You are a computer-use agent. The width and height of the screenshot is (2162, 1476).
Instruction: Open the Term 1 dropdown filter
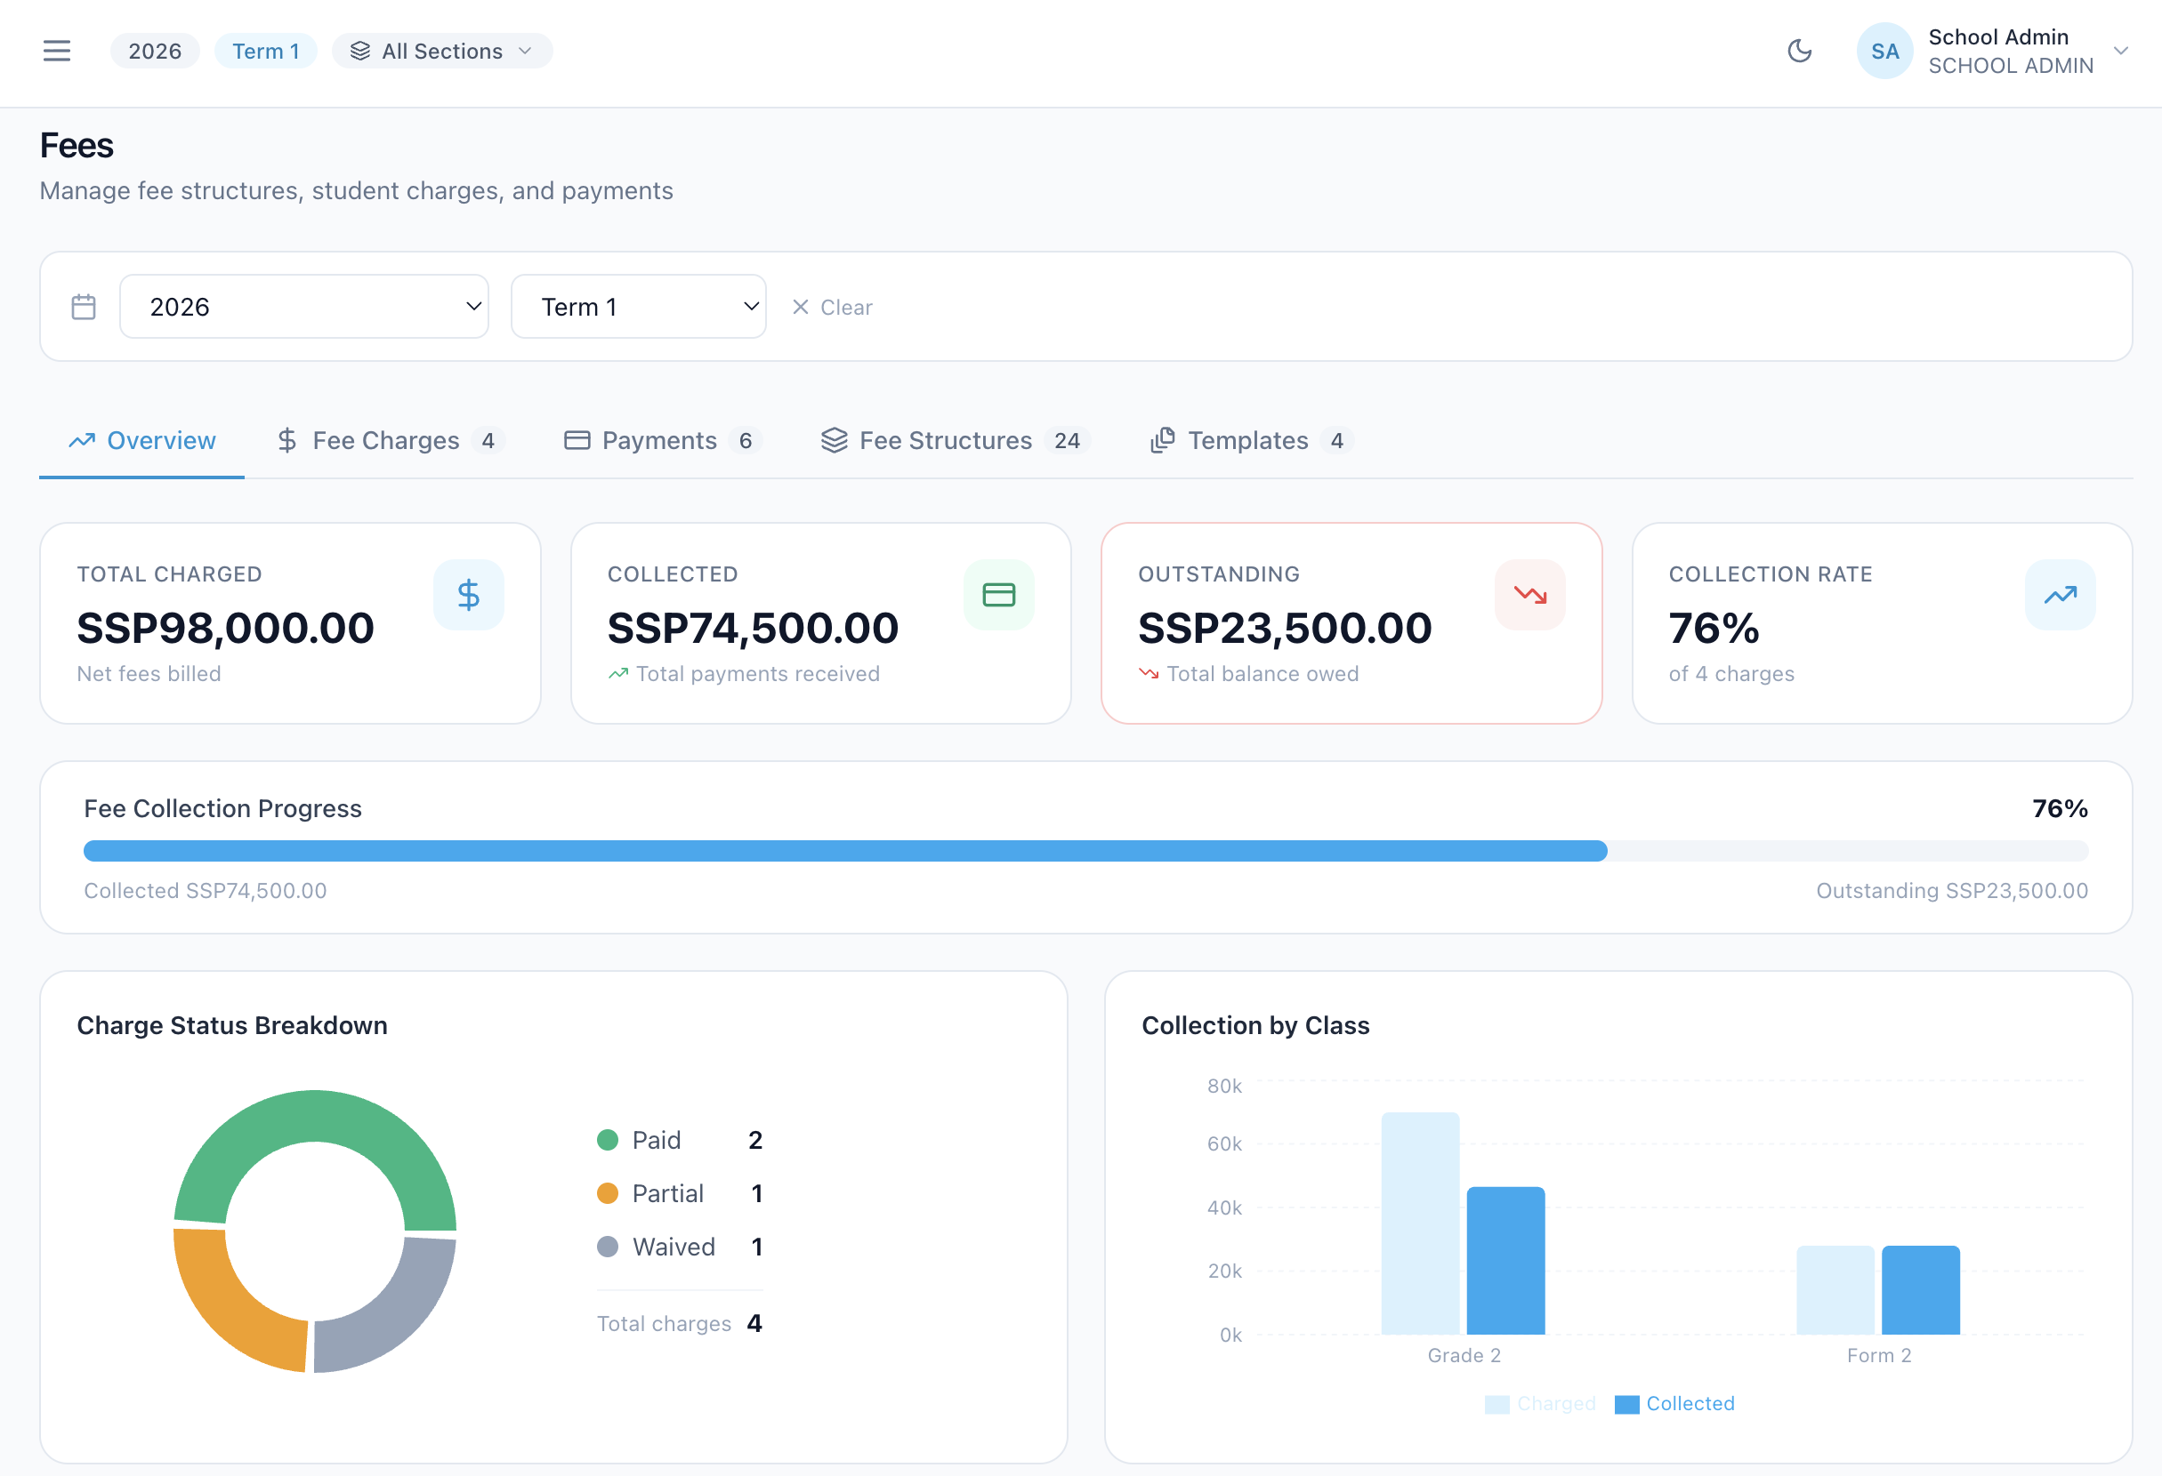pos(638,307)
